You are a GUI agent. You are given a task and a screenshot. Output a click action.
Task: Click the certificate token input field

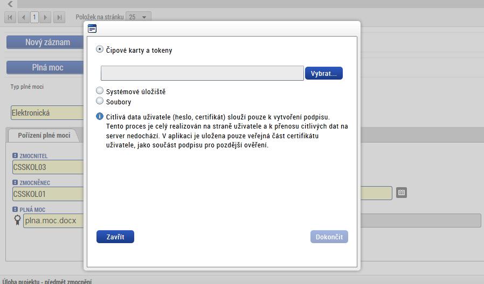tap(202, 73)
